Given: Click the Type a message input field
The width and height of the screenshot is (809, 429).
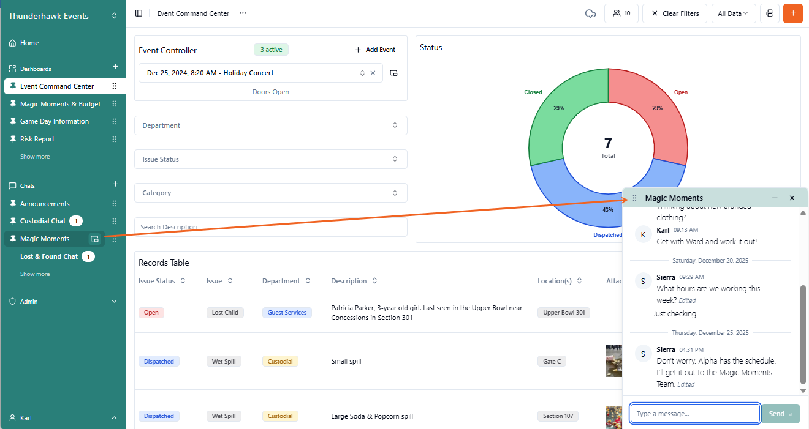Looking at the screenshot, I should (695, 414).
